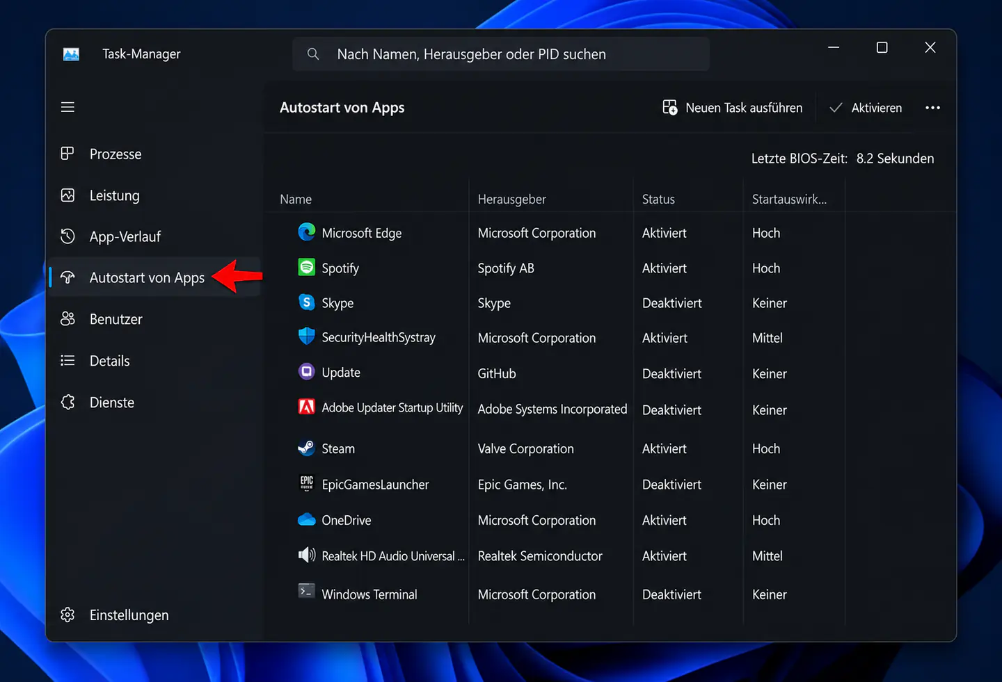
Task: Click the Windows Terminal icon
Action: point(306,591)
